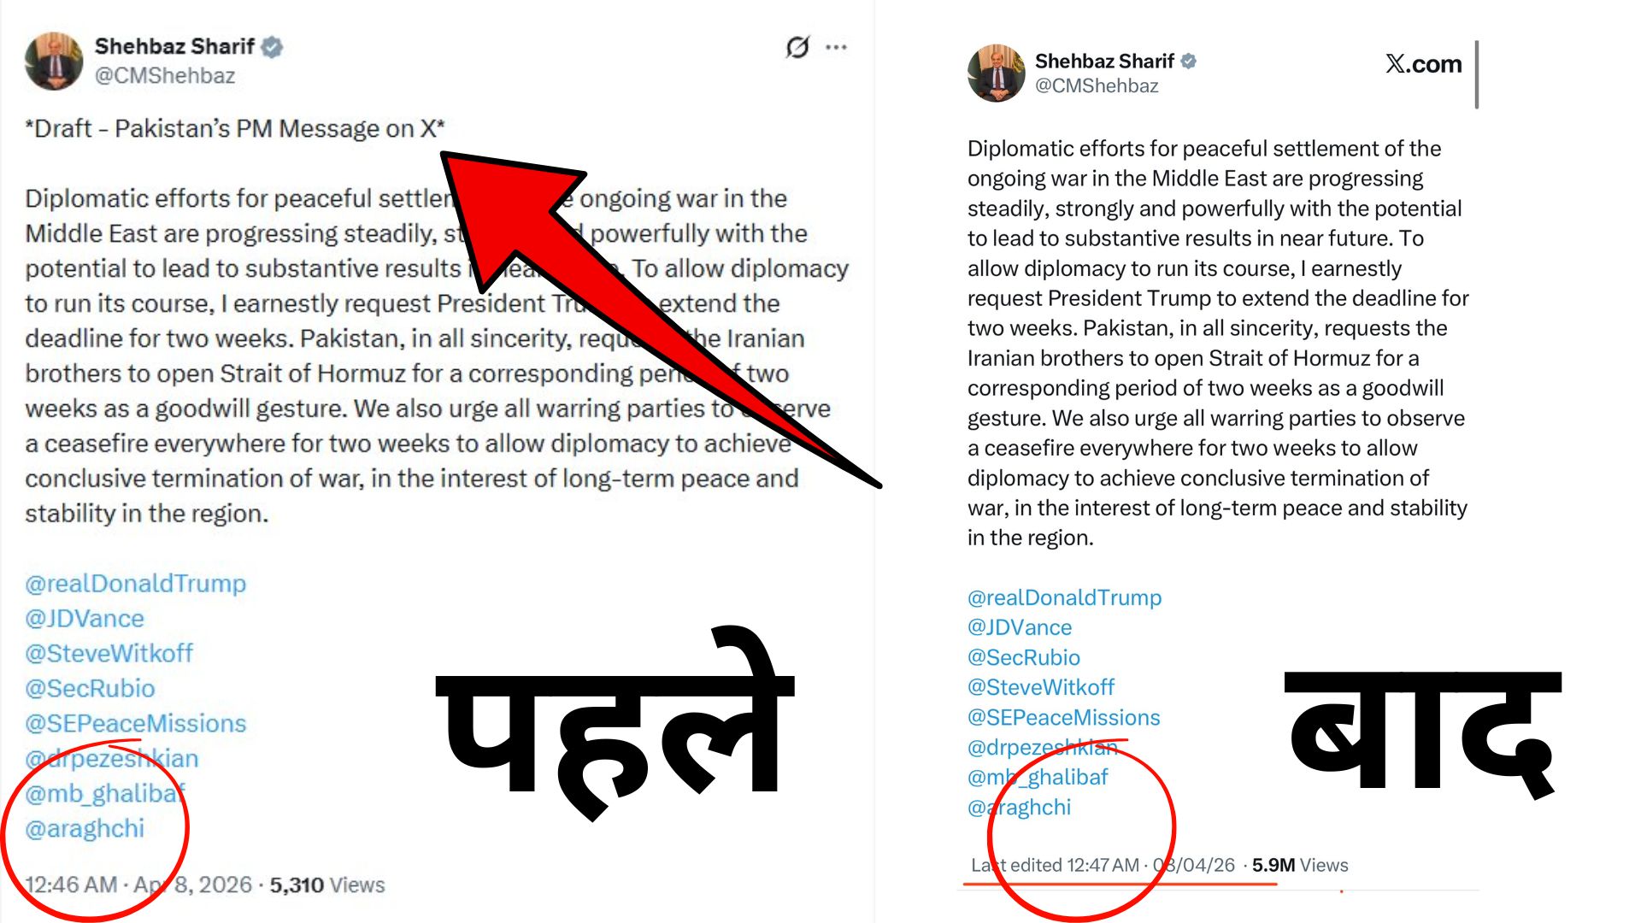Click the @CMShehbaz handle on right post

1097,86
